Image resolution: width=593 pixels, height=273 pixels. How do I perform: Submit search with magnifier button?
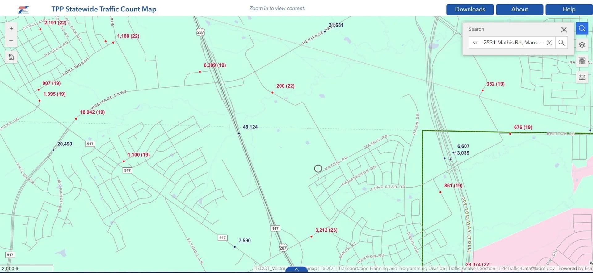(561, 43)
